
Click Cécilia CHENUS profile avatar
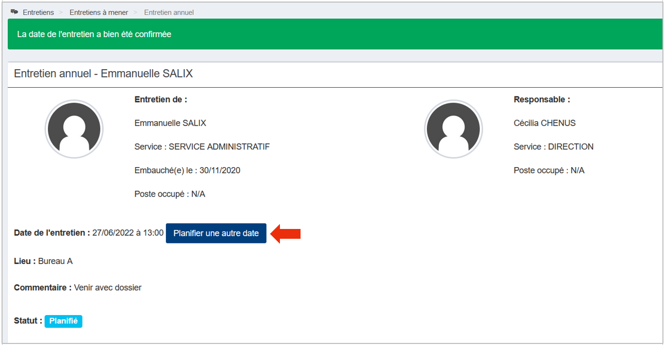pos(454,129)
